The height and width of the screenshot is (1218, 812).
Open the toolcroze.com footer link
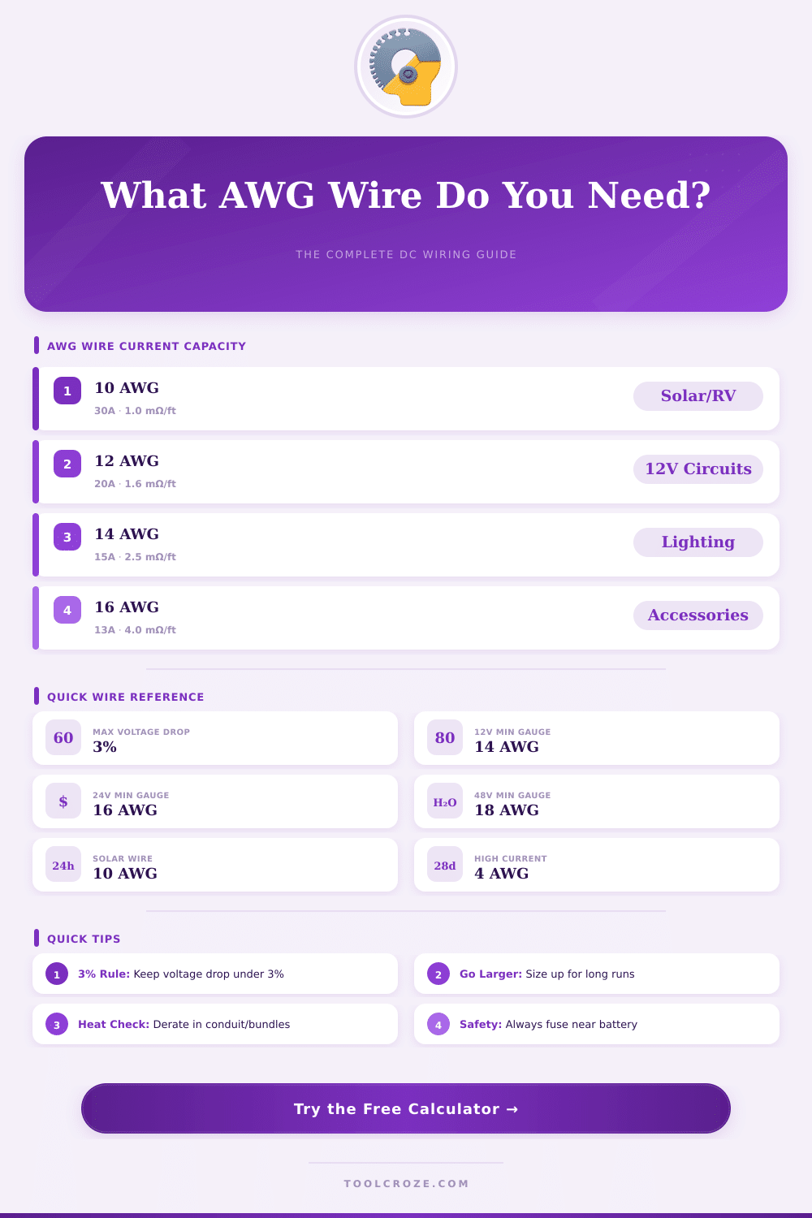tap(406, 1184)
